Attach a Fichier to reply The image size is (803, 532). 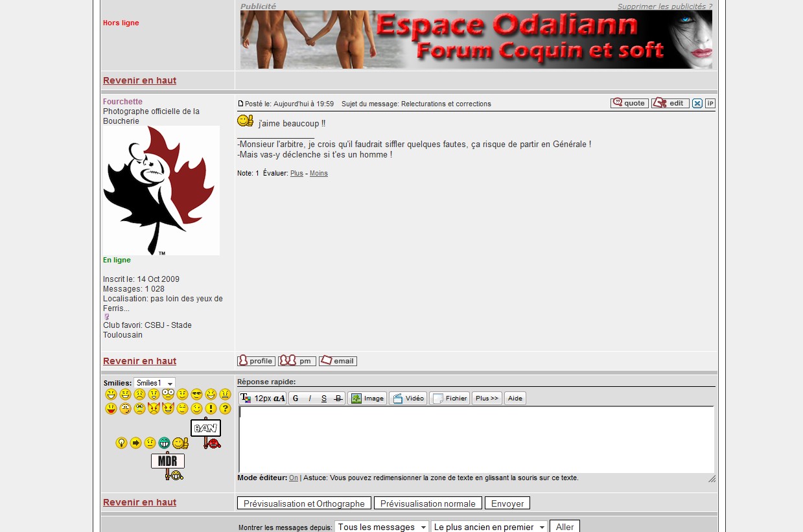[450, 399]
